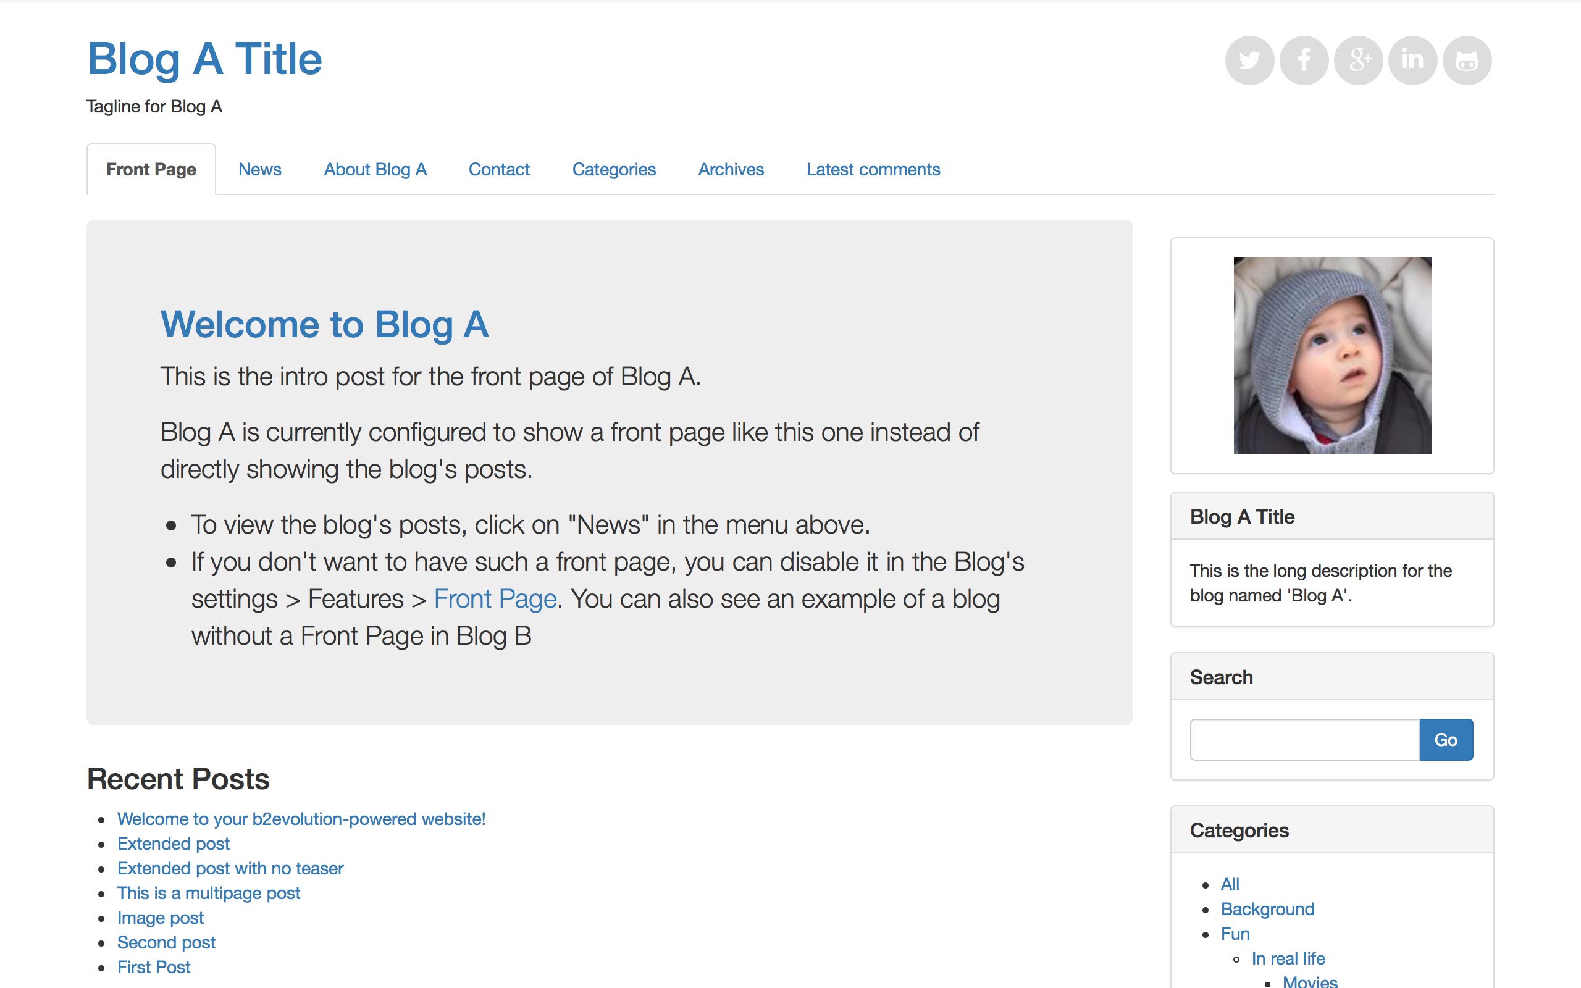Click the Google Plus icon
Image resolution: width=1581 pixels, height=988 pixels.
(1358, 60)
